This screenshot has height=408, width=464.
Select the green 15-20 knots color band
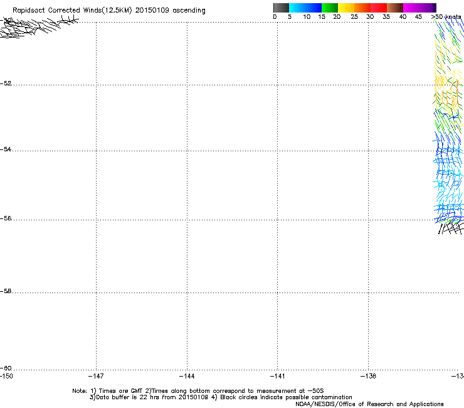coord(330,8)
